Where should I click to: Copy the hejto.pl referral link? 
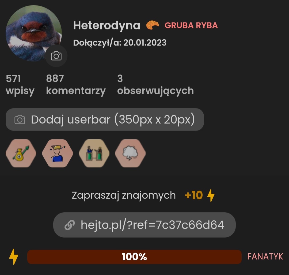[144, 225]
